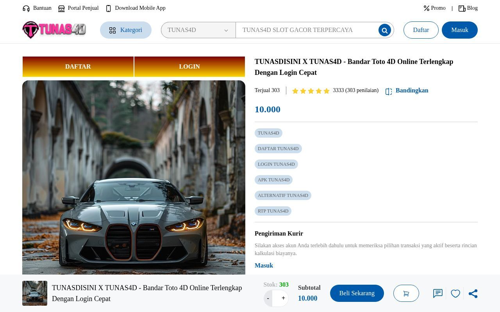This screenshot has height=312, width=500.
Task: Select the TUNAS4D tag
Action: click(x=268, y=133)
